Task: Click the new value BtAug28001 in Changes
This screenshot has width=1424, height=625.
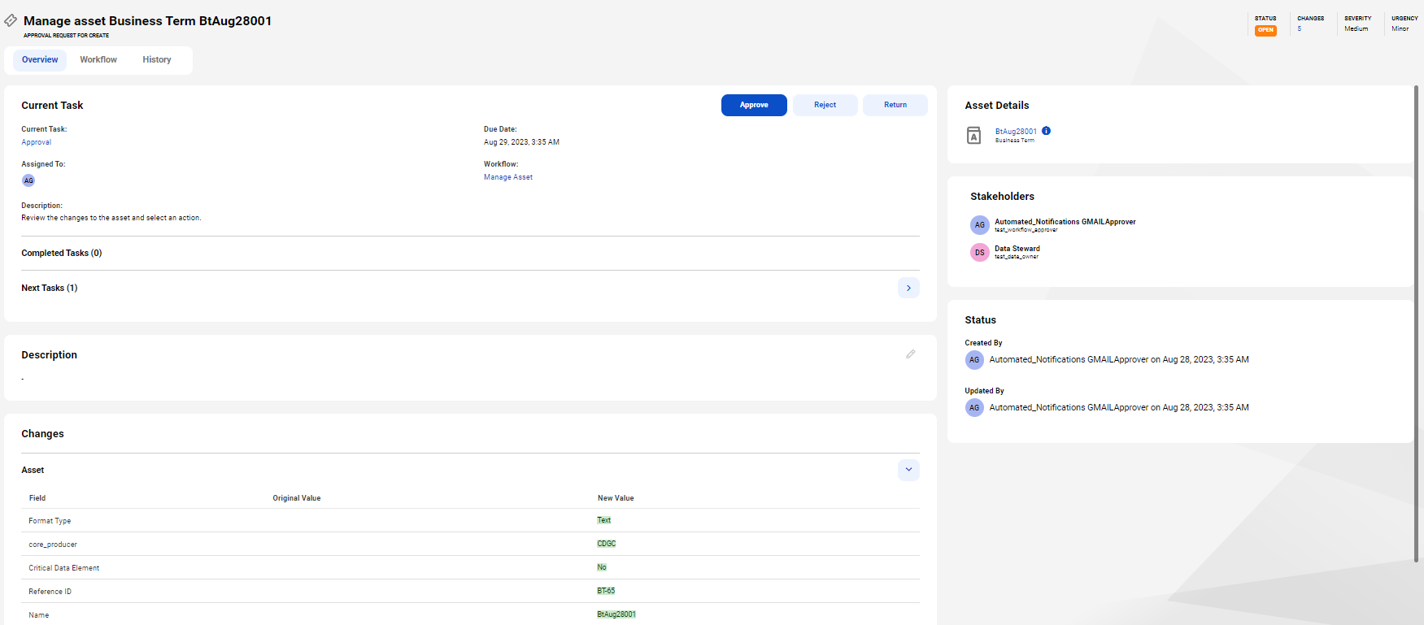Action: [x=616, y=614]
